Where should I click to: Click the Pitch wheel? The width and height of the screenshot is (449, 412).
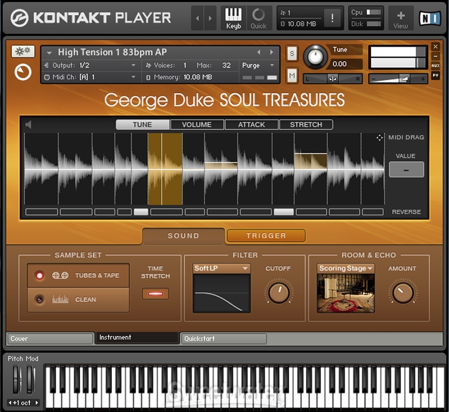click(x=16, y=379)
